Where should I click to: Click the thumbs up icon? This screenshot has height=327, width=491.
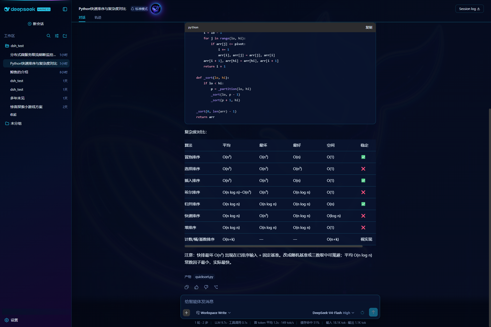pyautogui.click(x=196, y=287)
